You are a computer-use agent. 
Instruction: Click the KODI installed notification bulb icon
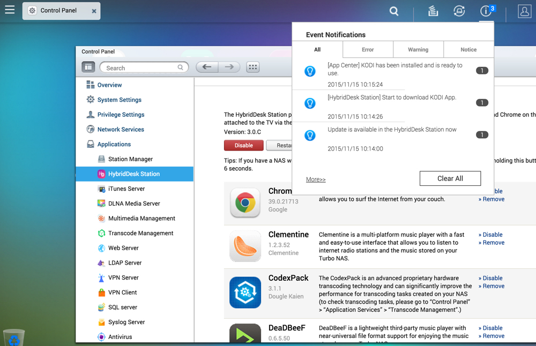310,71
